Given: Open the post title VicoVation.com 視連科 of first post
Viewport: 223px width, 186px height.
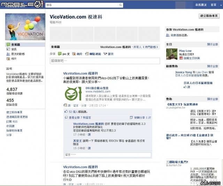Looking at the screenshot, I should 80,73.
